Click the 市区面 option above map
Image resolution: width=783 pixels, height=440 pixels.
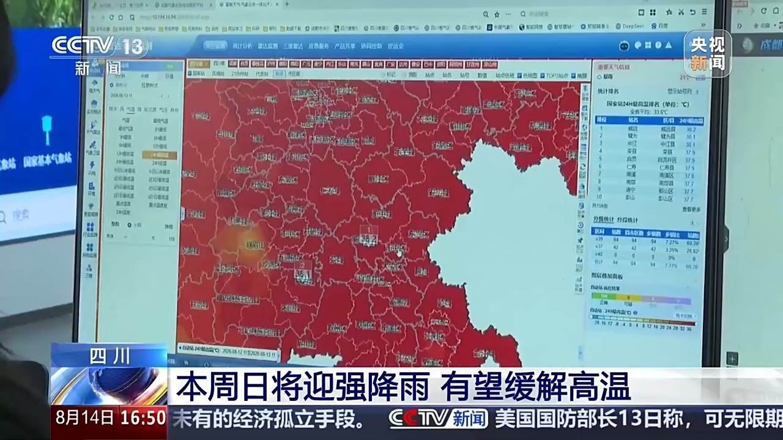(x=294, y=73)
